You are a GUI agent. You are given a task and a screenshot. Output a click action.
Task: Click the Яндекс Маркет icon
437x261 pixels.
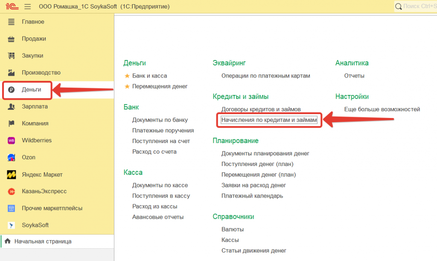coord(12,175)
